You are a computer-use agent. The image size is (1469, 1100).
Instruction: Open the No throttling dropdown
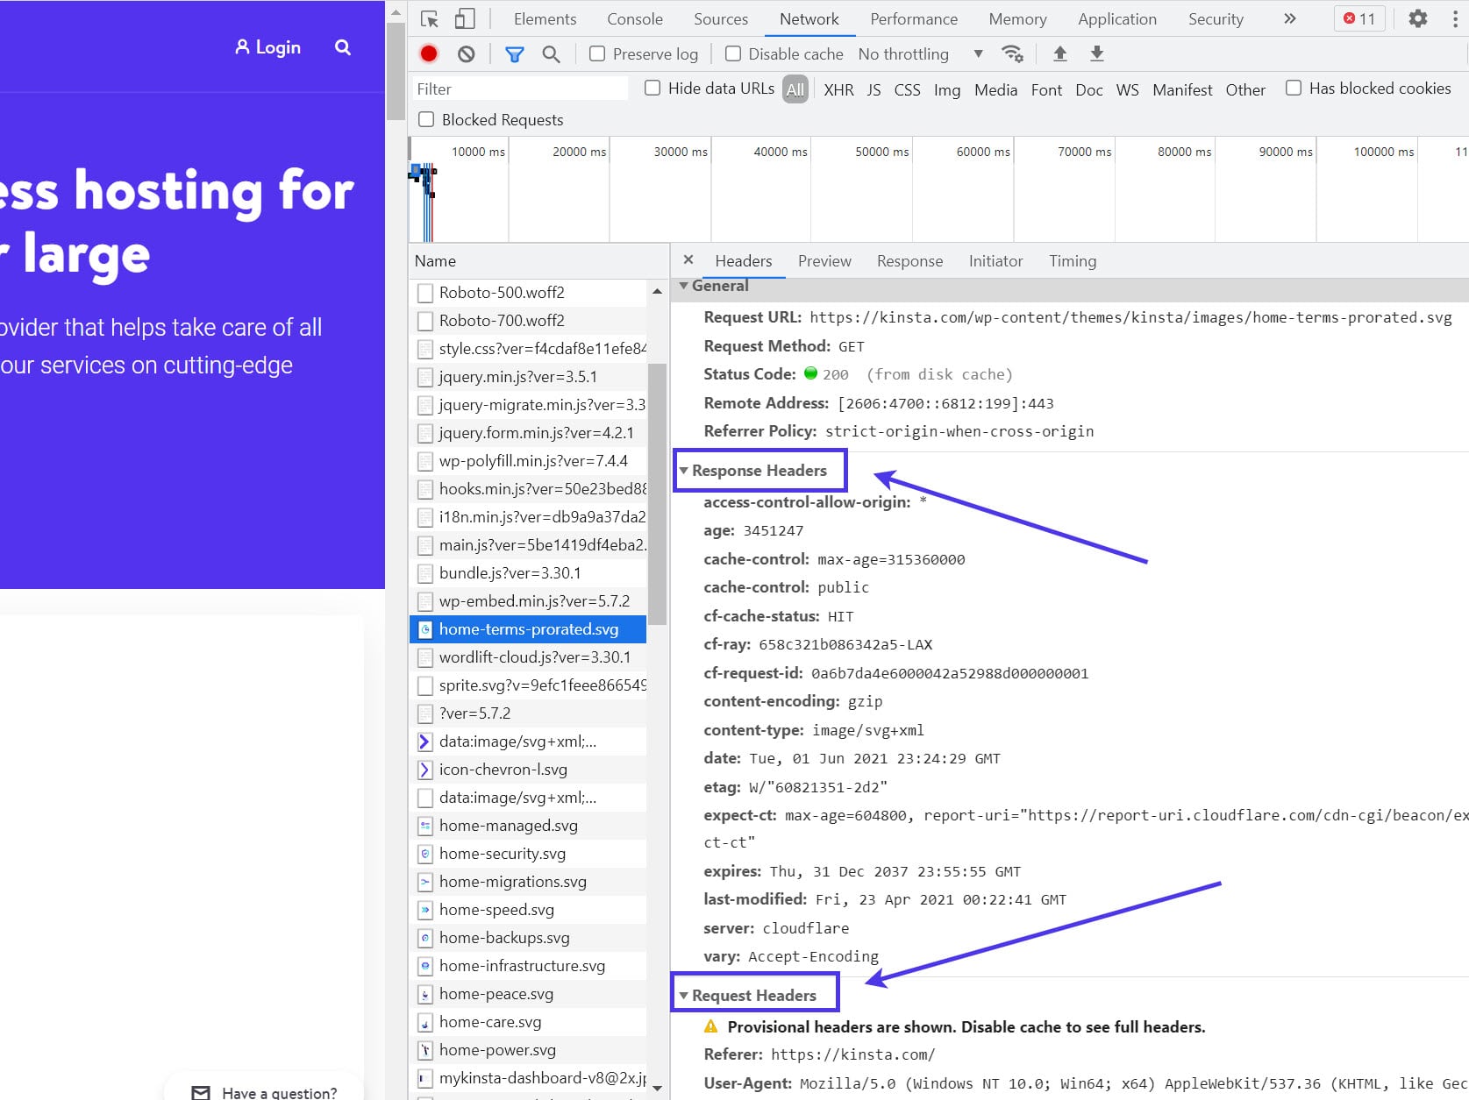pyautogui.click(x=903, y=53)
